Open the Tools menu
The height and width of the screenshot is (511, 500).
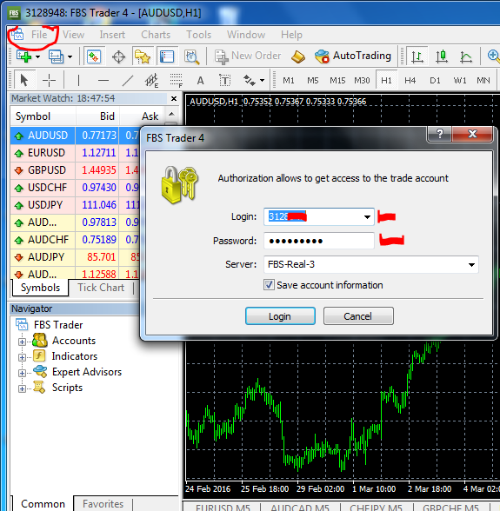click(x=198, y=35)
